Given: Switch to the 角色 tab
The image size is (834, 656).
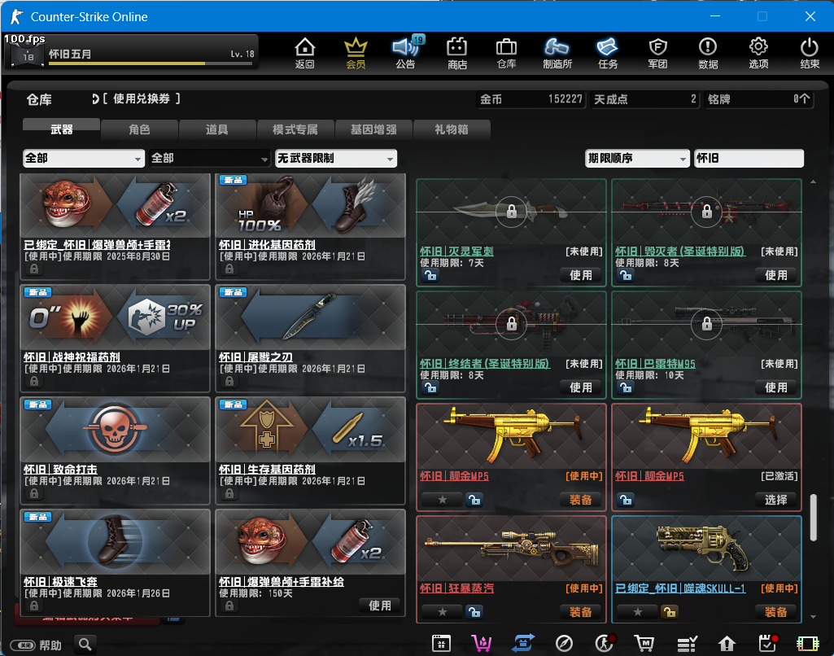Looking at the screenshot, I should coord(139,129).
